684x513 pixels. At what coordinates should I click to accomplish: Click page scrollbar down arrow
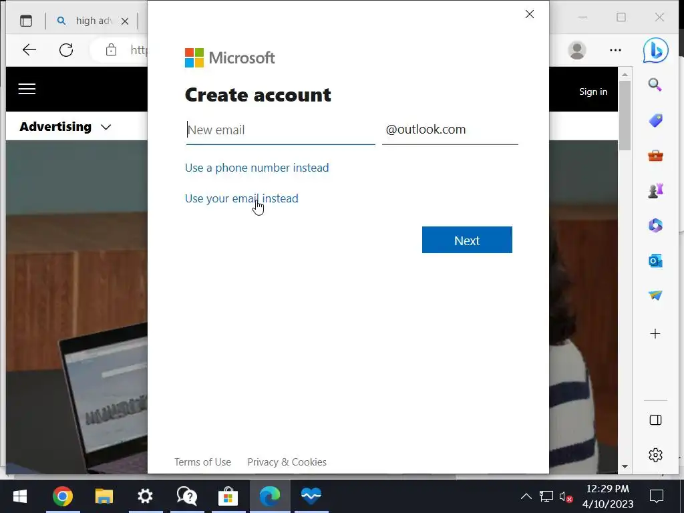(625, 466)
